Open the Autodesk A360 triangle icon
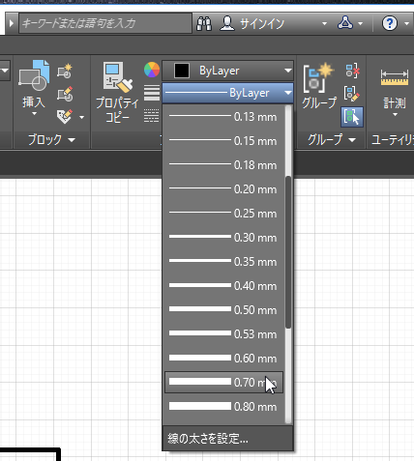 345,23
